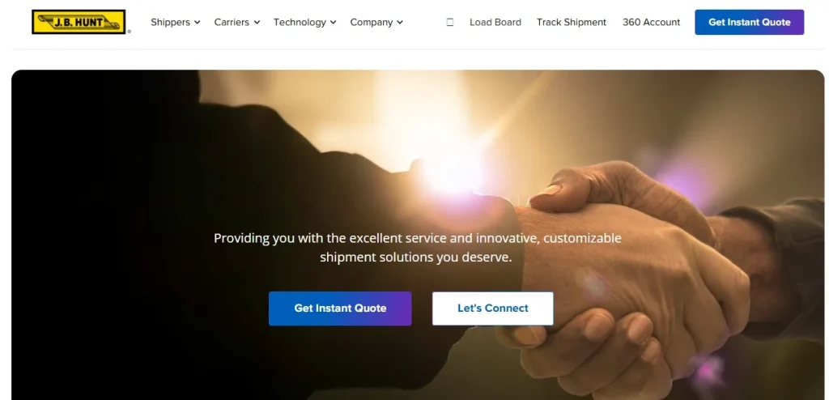Click the Let's Connect button
The height and width of the screenshot is (400, 829).
click(493, 309)
